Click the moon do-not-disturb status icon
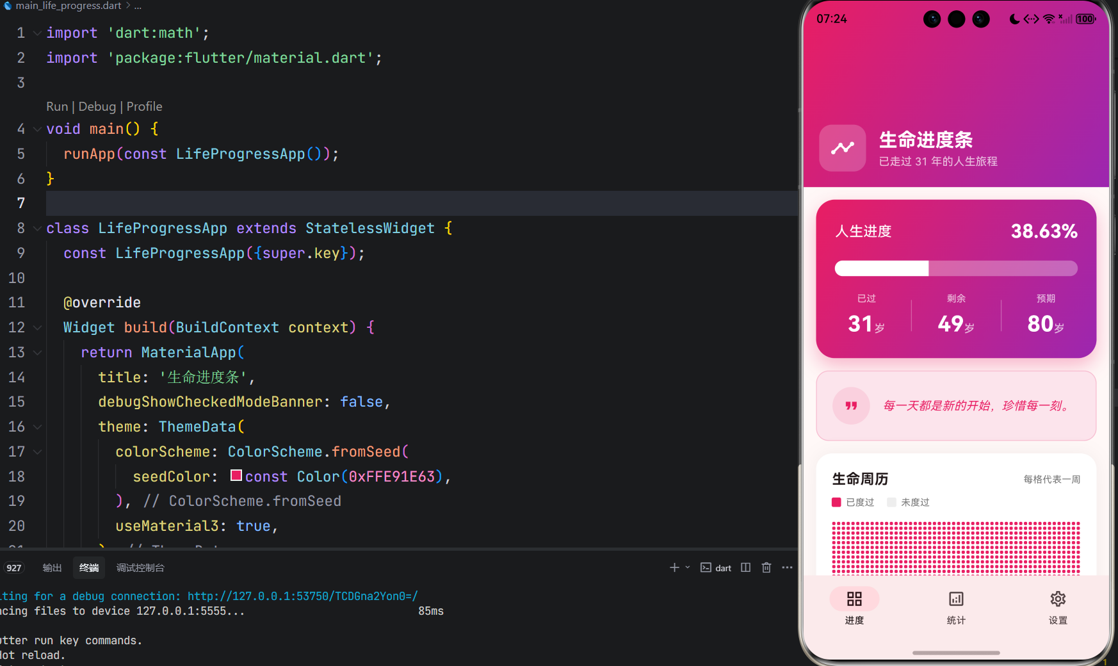Screen dimensions: 1118x666 [1014, 19]
